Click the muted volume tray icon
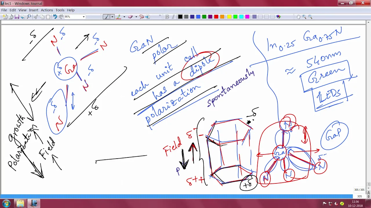Screen dimensions: 371x208 [336, 203]
